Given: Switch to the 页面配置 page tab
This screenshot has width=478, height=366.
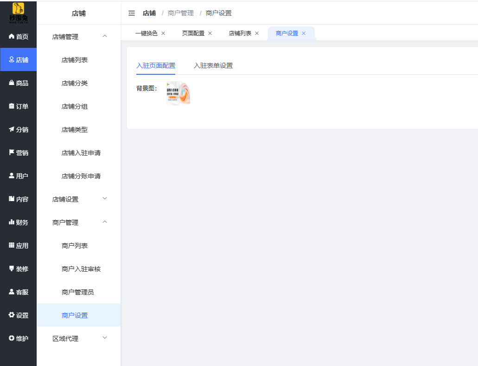Looking at the screenshot, I should pos(193,33).
